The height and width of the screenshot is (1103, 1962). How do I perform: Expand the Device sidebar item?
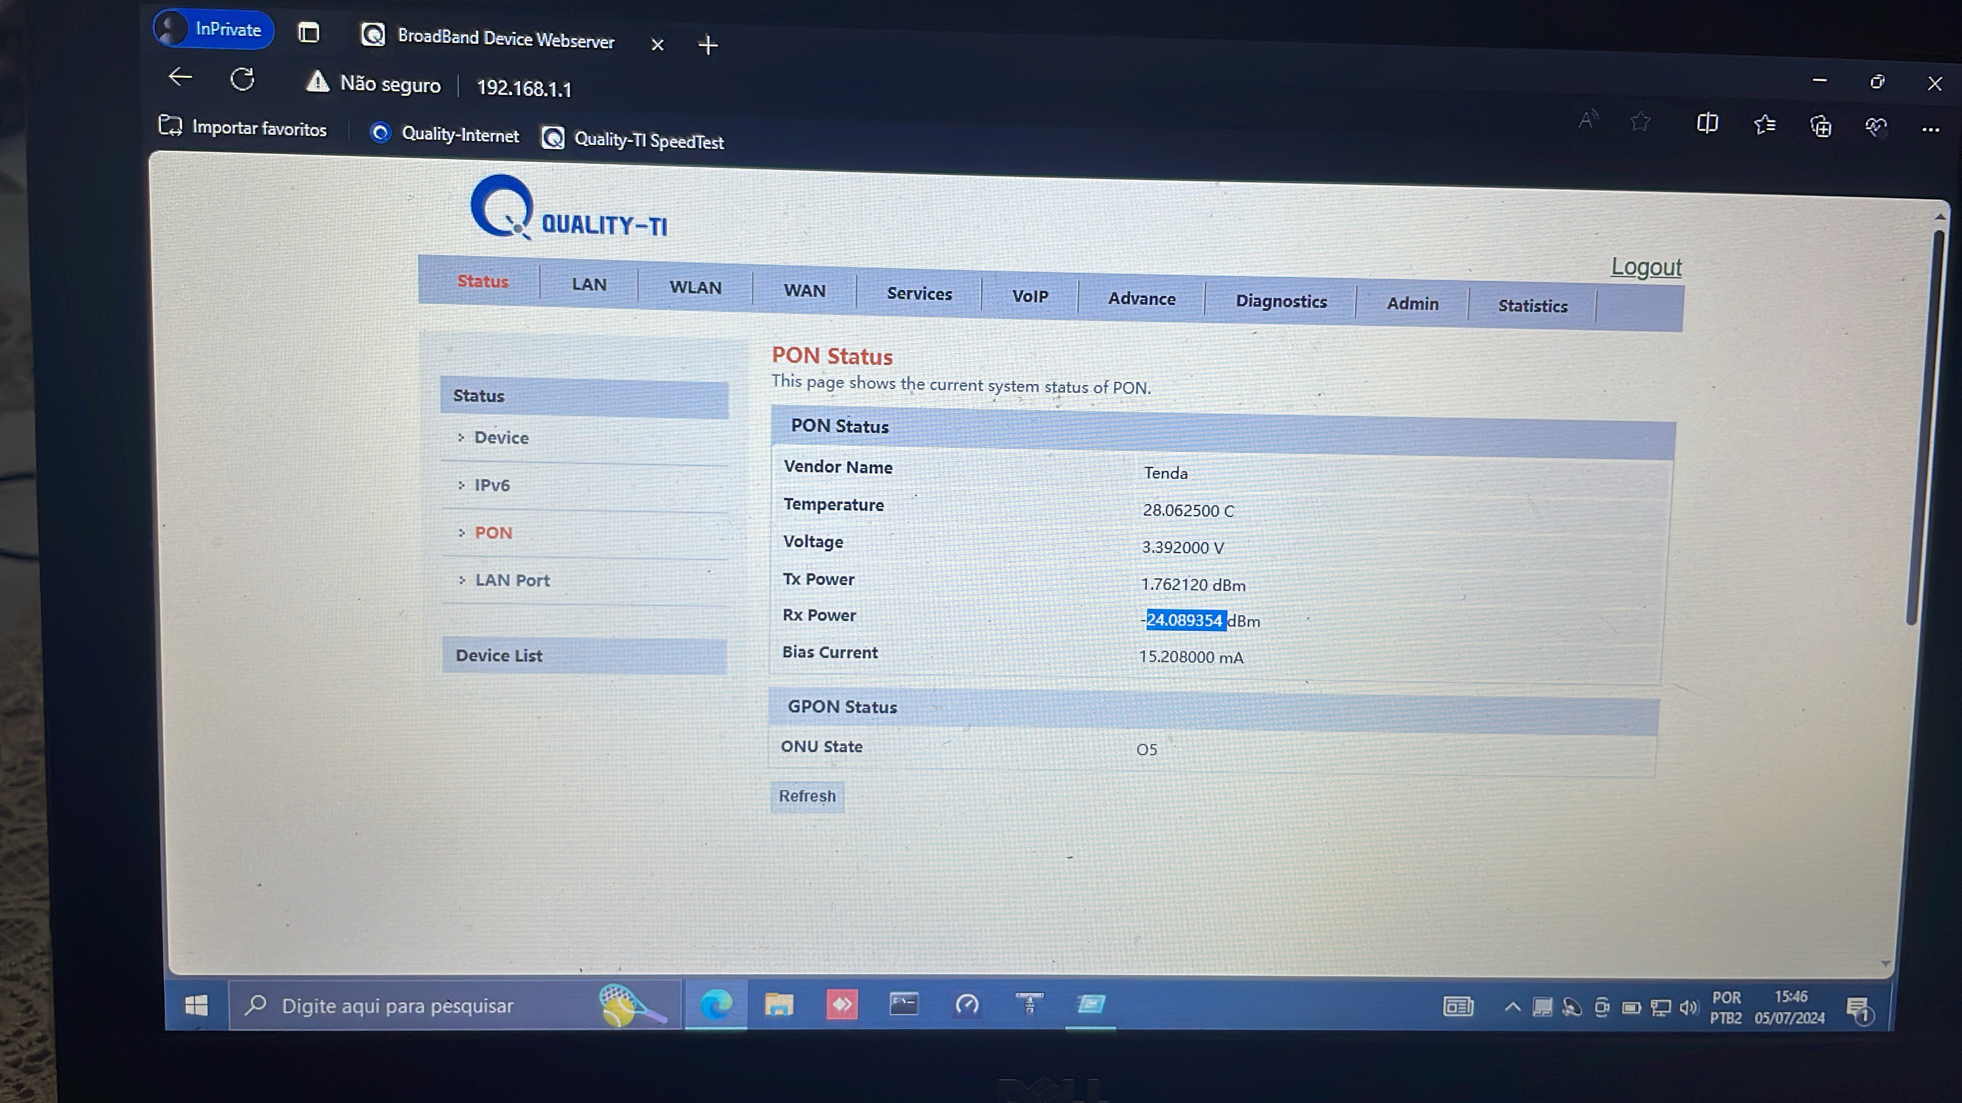500,438
